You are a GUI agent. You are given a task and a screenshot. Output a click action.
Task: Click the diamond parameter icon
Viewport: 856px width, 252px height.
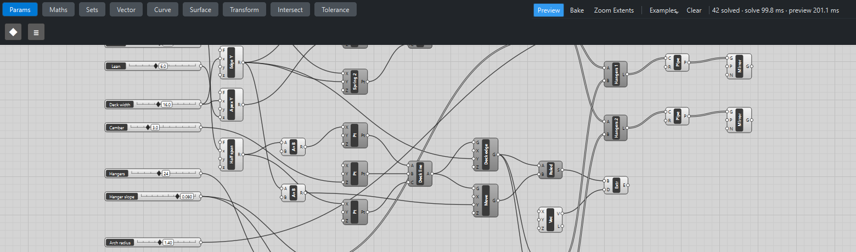[x=13, y=32]
